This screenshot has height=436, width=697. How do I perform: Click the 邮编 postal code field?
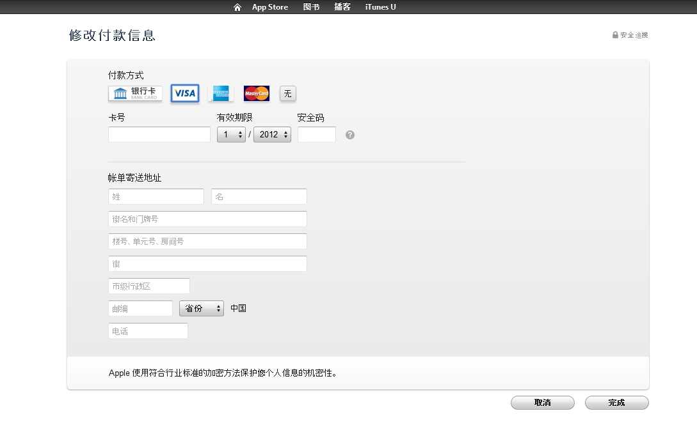point(141,308)
